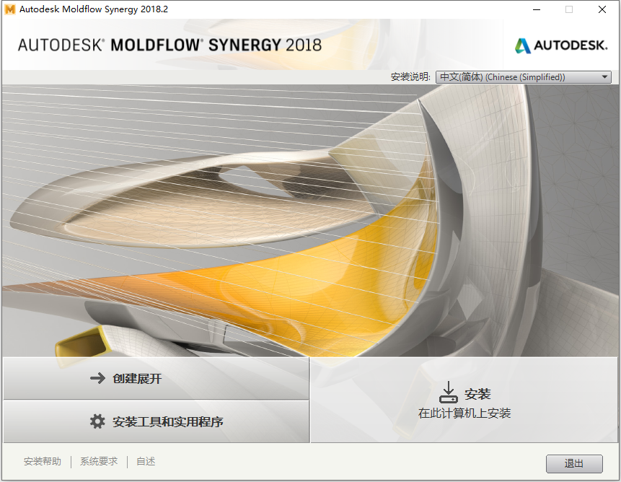Click the Moldflow M icon in title bar
This screenshot has width=621, height=482.
click(10, 9)
